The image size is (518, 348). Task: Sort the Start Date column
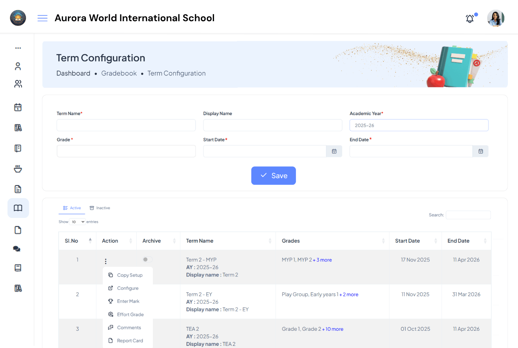pos(436,241)
